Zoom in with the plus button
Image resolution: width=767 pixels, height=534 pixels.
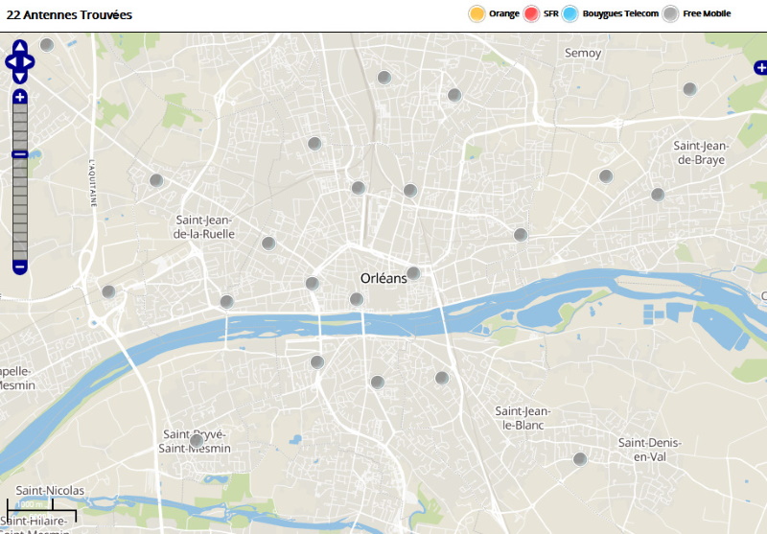click(20, 97)
